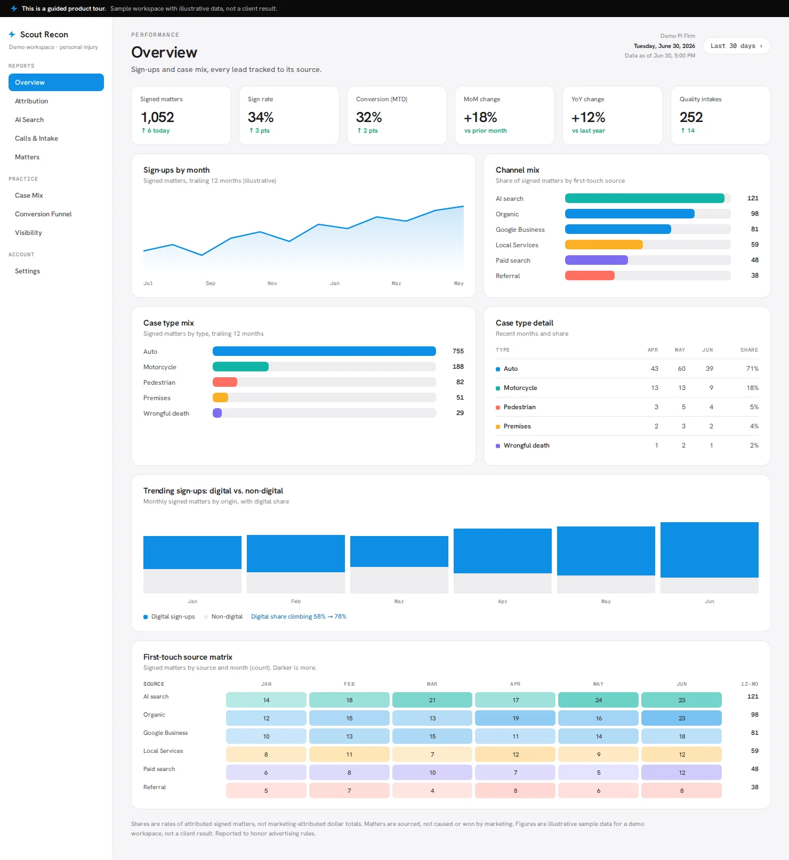Image resolution: width=789 pixels, height=860 pixels.
Task: Click the Jan bar in trending sign-ups chart
Action: [192, 565]
